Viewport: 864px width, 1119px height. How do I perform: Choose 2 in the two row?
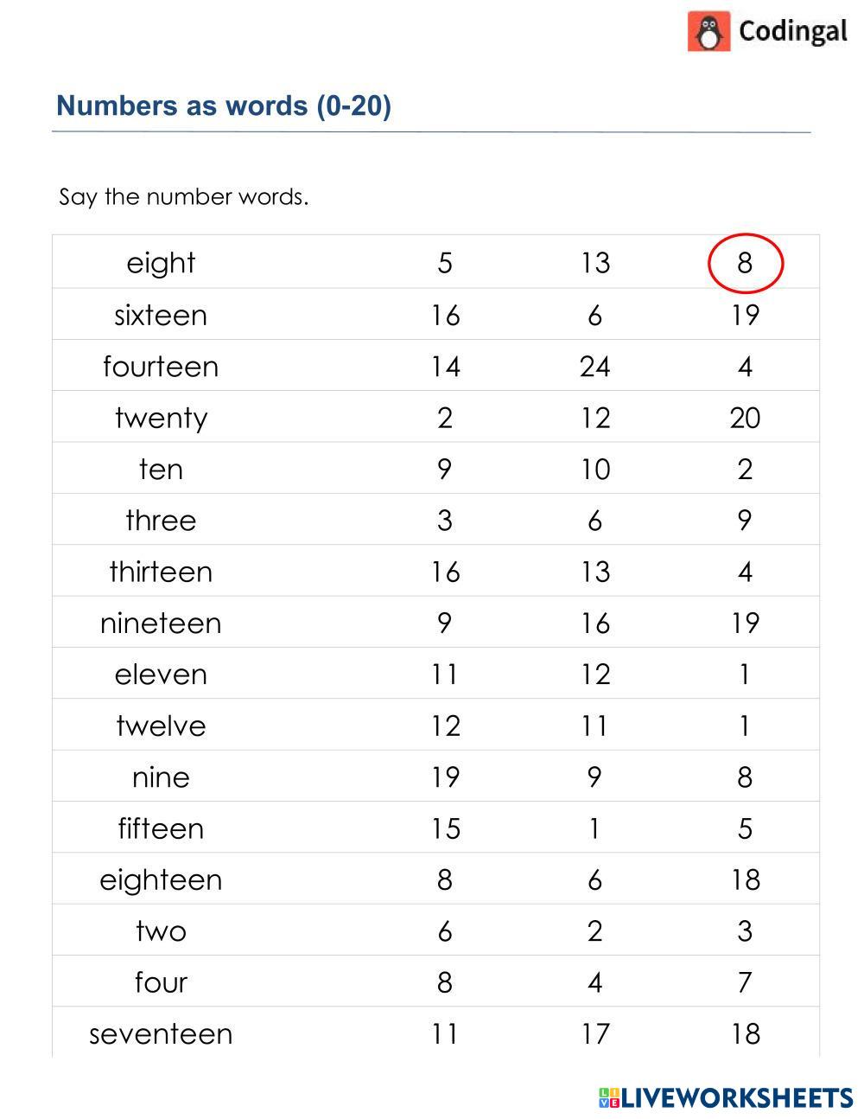[x=594, y=931]
